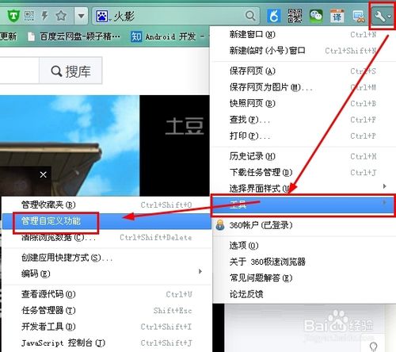Click the green shield security icon

click(x=13, y=16)
